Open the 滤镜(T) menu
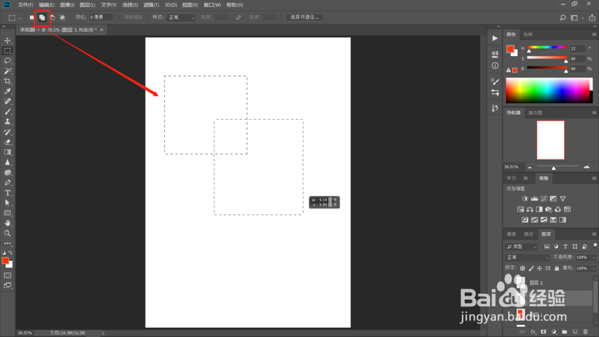Screen dimensions: 599x337 (x=151, y=5)
